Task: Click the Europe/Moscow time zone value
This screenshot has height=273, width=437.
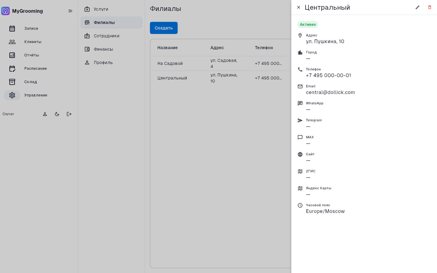Action: click(x=325, y=211)
